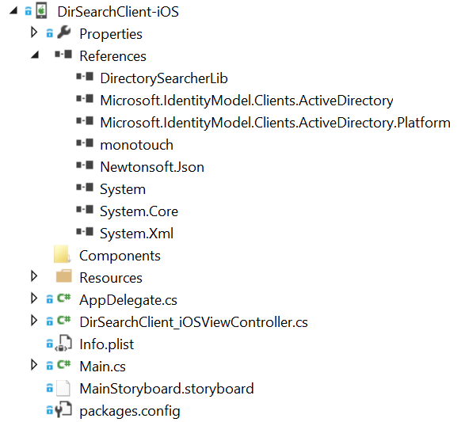This screenshot has height=422, width=461.
Task: Collapse the References node arrow
Action: (x=35, y=55)
